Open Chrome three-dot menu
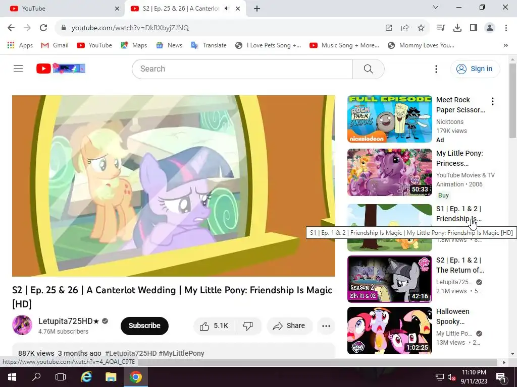 click(x=506, y=28)
